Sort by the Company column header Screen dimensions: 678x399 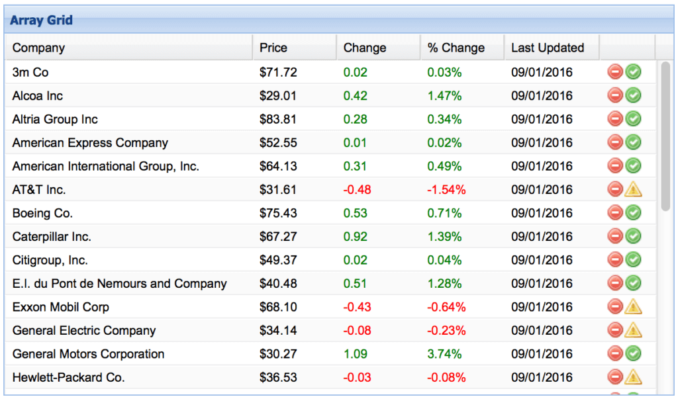[x=128, y=48]
